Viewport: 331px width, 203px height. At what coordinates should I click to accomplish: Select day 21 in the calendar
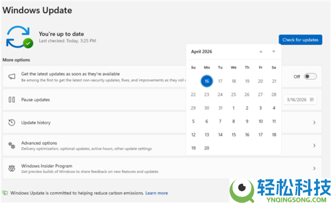274,81
